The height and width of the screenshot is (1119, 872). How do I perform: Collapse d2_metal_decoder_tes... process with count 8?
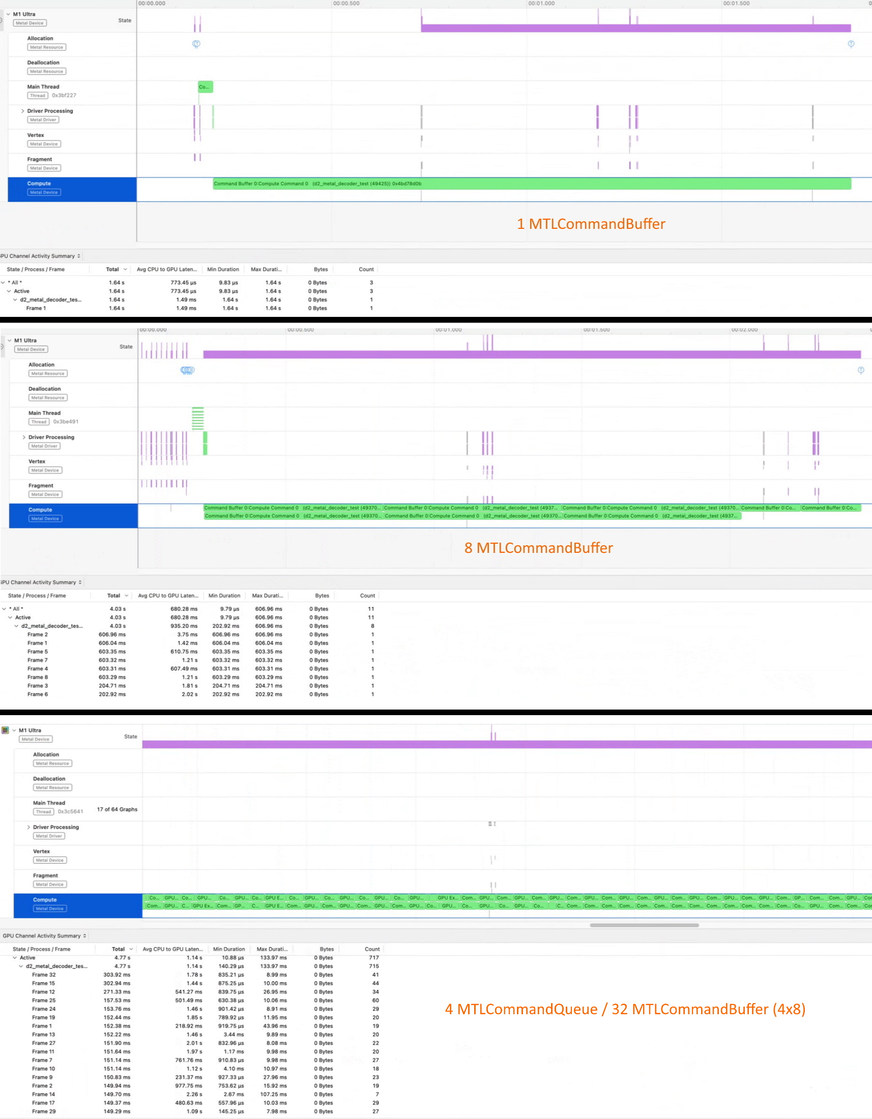point(16,626)
